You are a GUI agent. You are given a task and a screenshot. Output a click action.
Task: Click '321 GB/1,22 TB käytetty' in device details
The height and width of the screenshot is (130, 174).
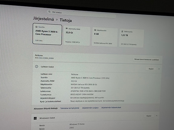[x=80, y=88]
